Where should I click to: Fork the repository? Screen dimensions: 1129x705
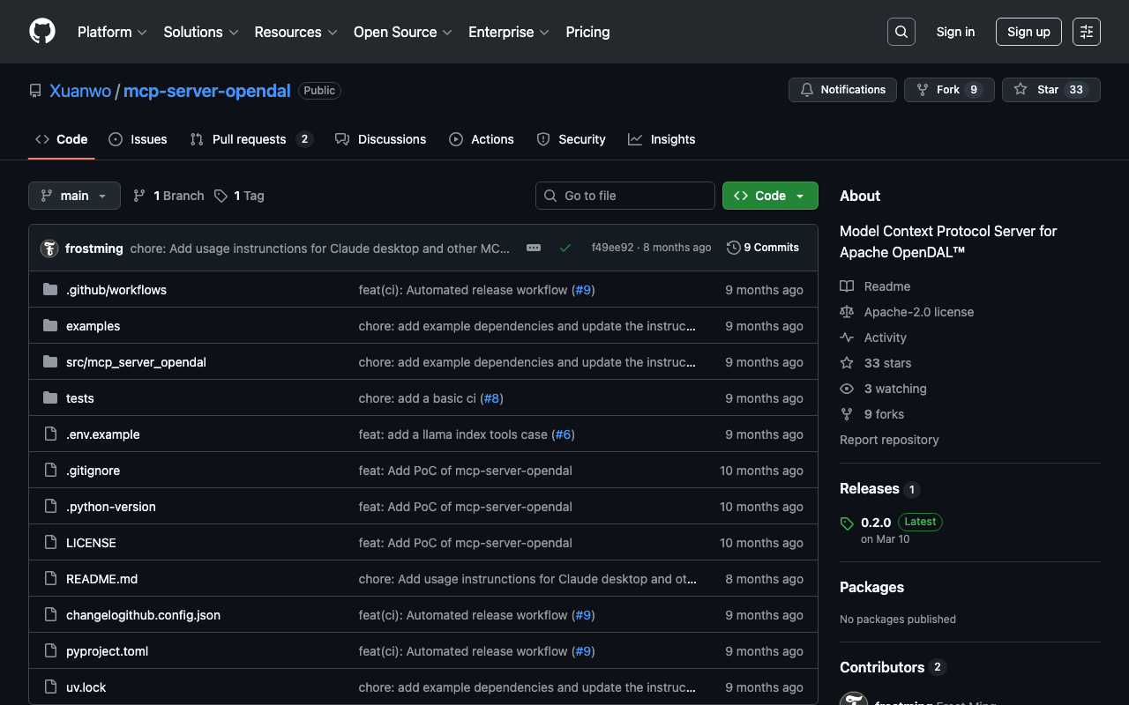(x=948, y=90)
